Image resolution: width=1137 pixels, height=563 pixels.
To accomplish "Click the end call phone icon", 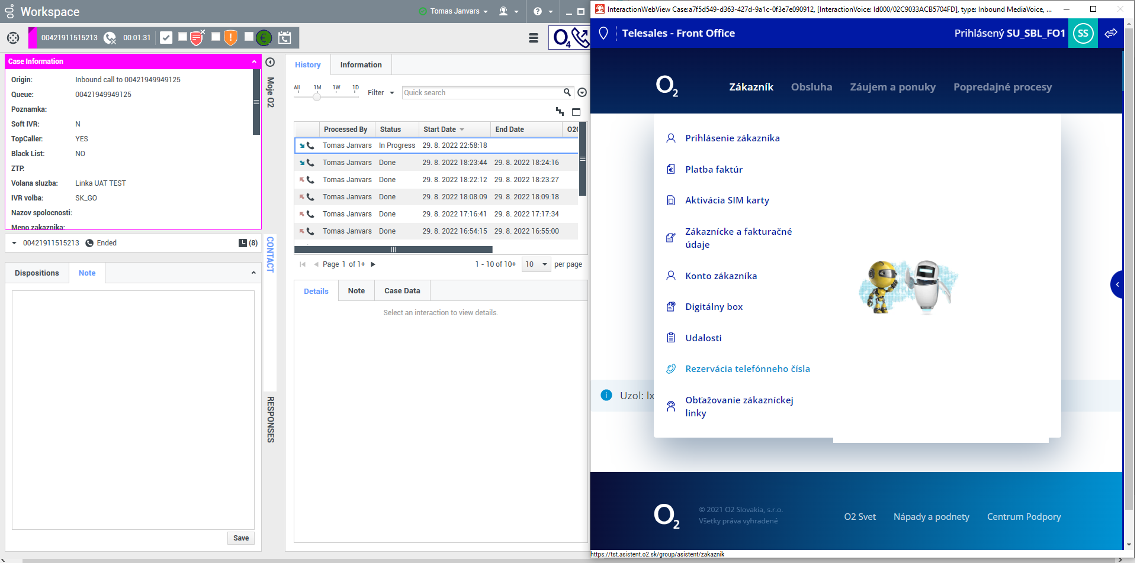I will point(110,38).
